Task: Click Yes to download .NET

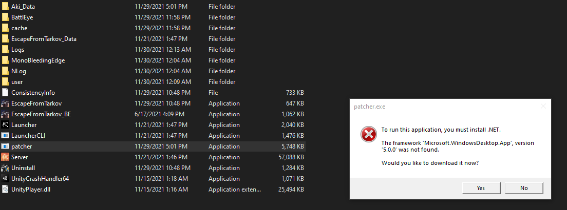Action: (x=481, y=188)
